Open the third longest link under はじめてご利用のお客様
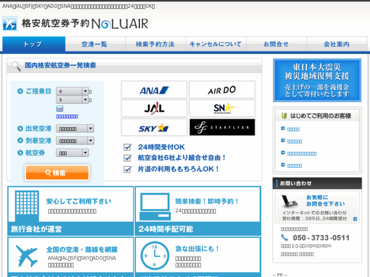 coord(302,153)
